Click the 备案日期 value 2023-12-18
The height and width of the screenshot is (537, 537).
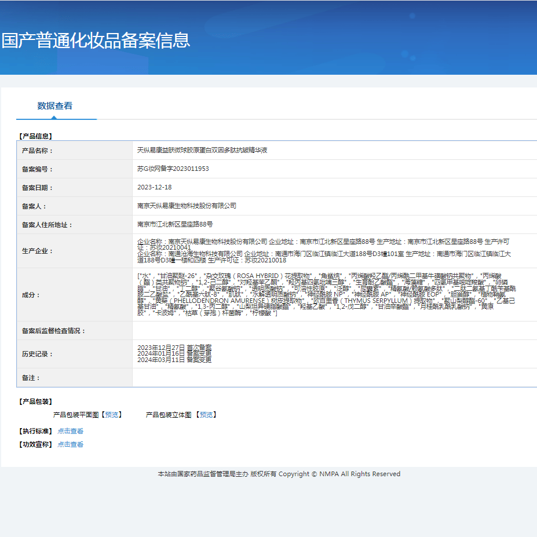coord(154,187)
